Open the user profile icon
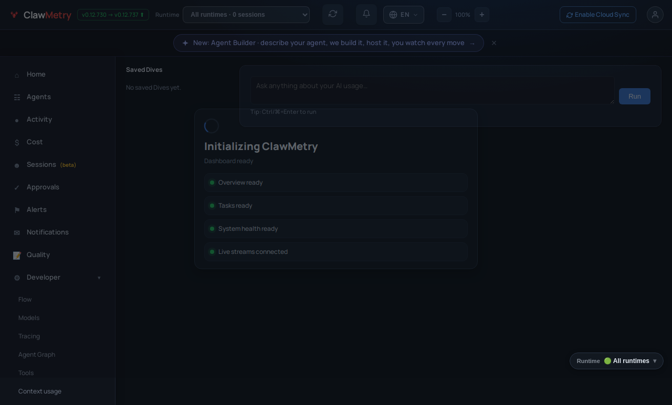 (x=655, y=15)
